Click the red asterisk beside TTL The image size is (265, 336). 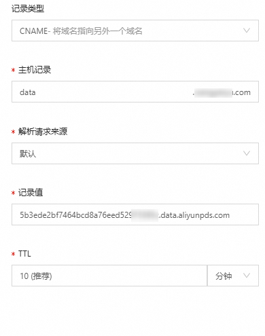pyautogui.click(x=13, y=254)
